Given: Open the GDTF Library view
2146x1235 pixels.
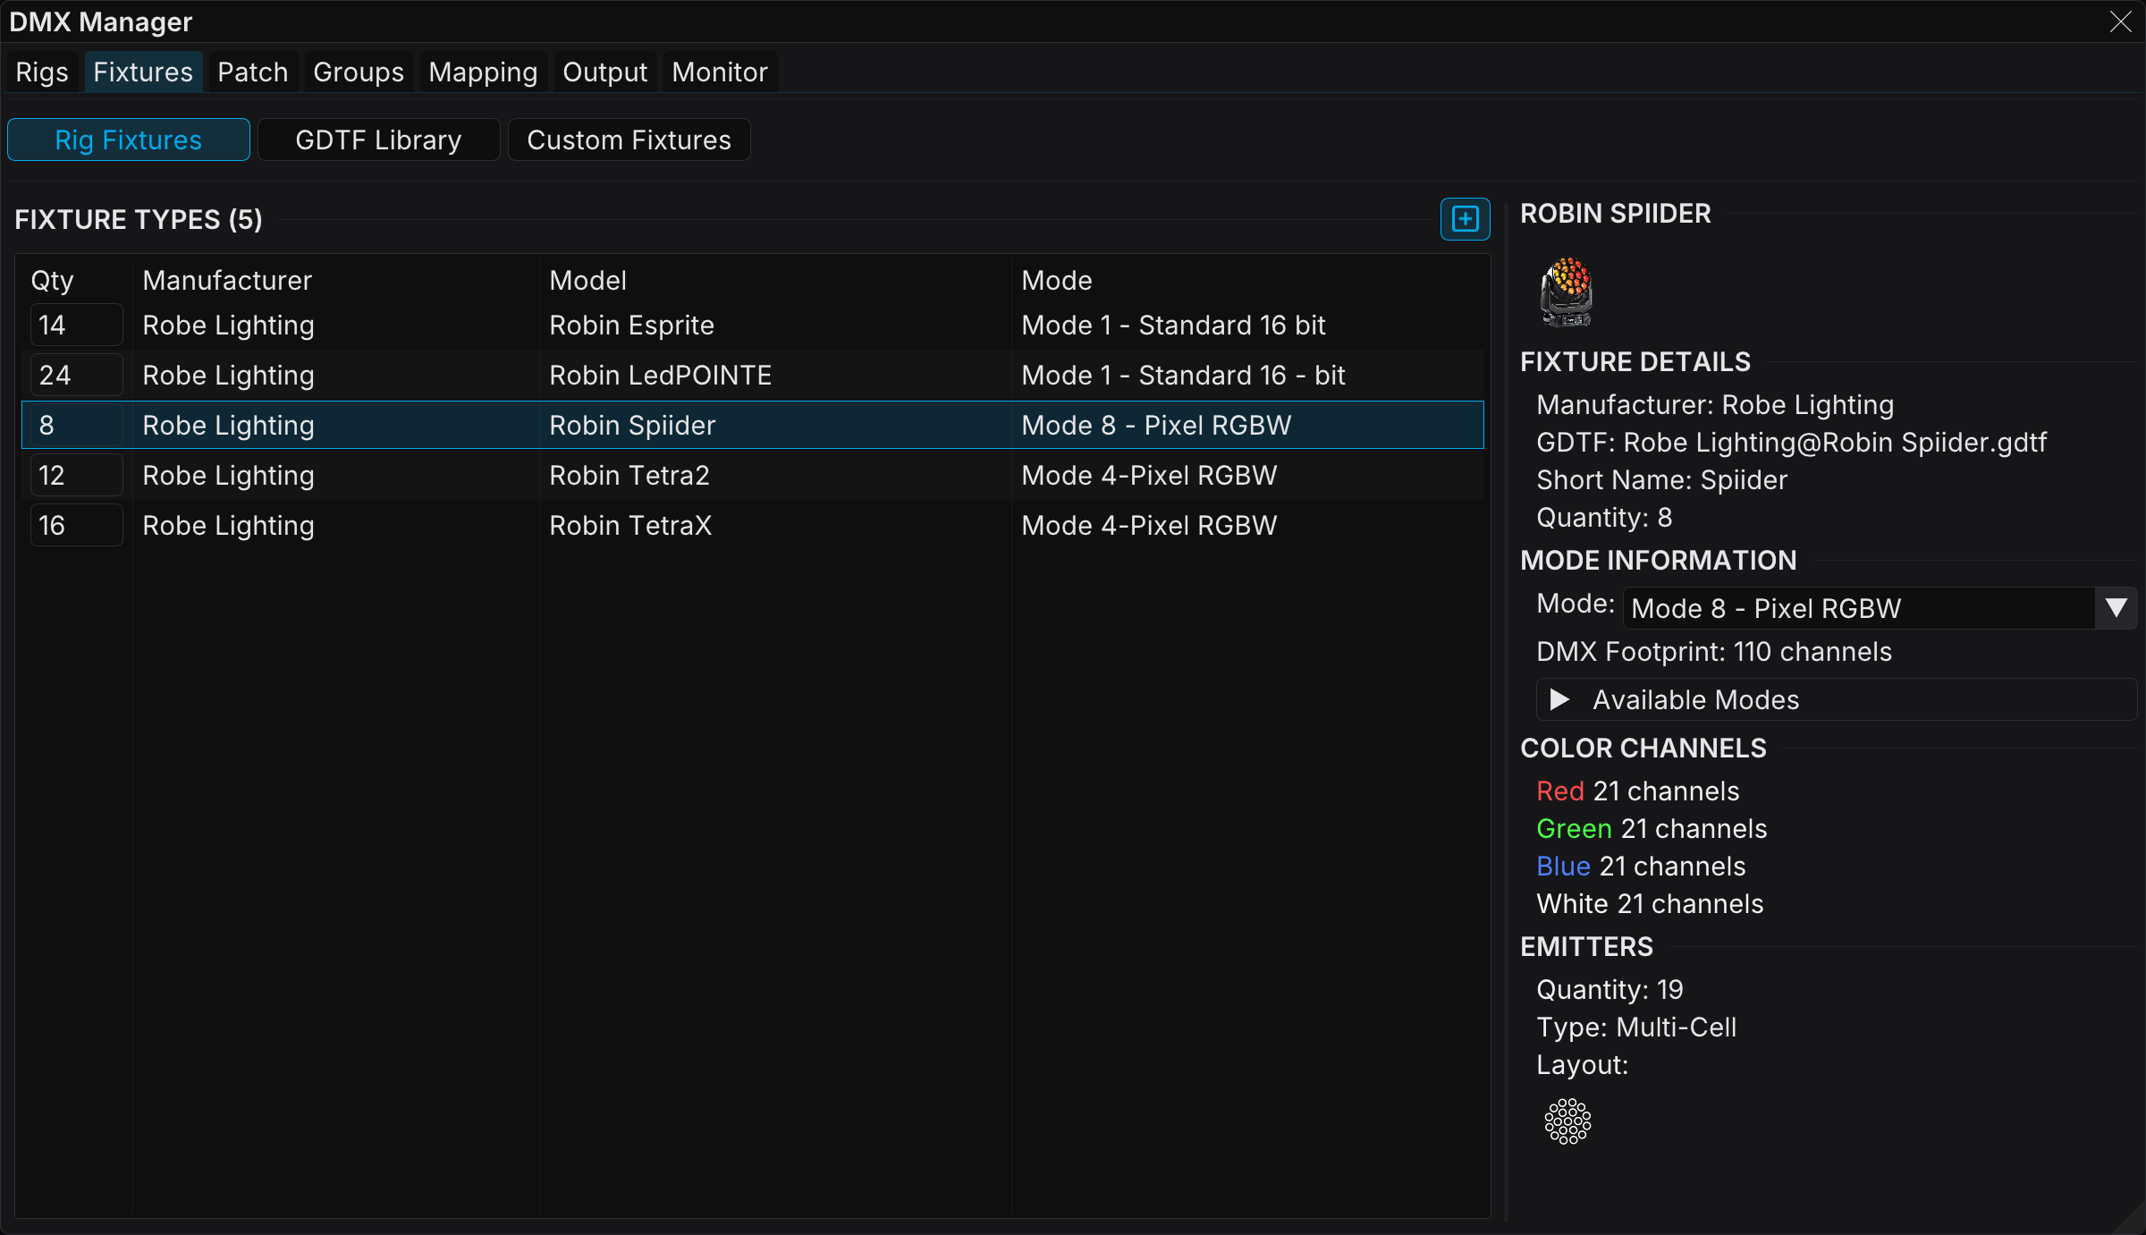Looking at the screenshot, I should [379, 140].
